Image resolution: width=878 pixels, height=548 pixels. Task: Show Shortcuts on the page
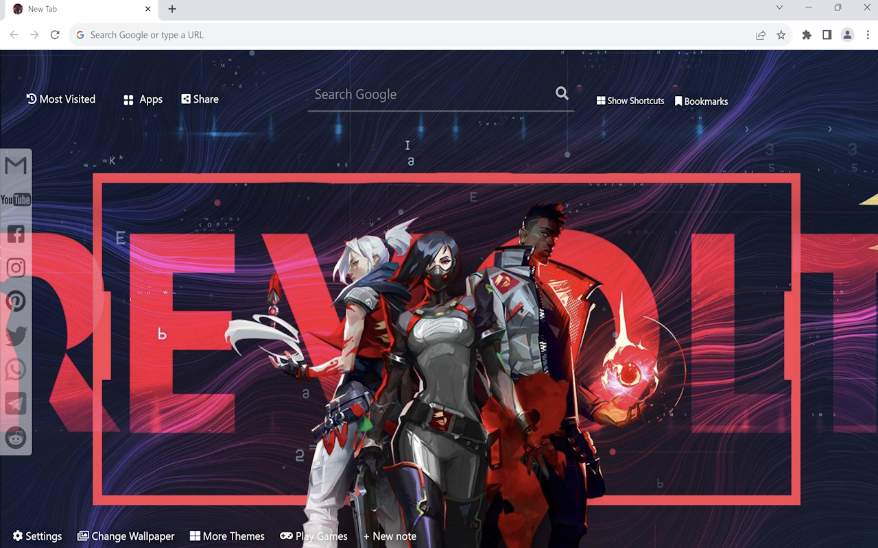coord(630,101)
